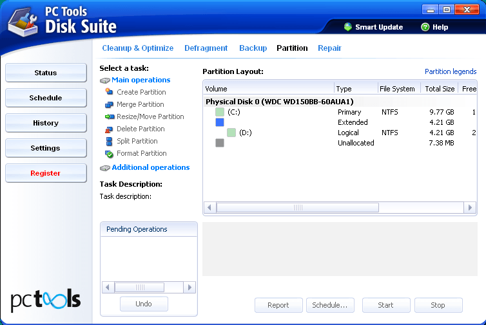The width and height of the screenshot is (486, 325).
Task: Open the Status page from sidebar
Action: click(46, 73)
